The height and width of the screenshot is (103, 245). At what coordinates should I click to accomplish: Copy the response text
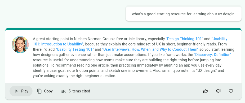(x=45, y=91)
